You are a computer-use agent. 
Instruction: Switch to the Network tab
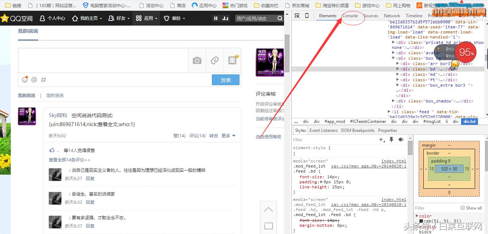[x=392, y=16]
